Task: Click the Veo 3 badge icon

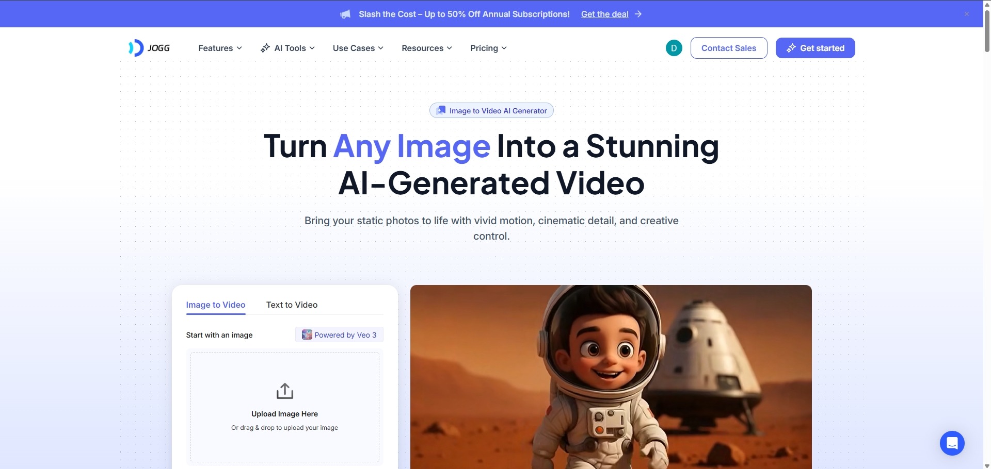Action: 307,334
